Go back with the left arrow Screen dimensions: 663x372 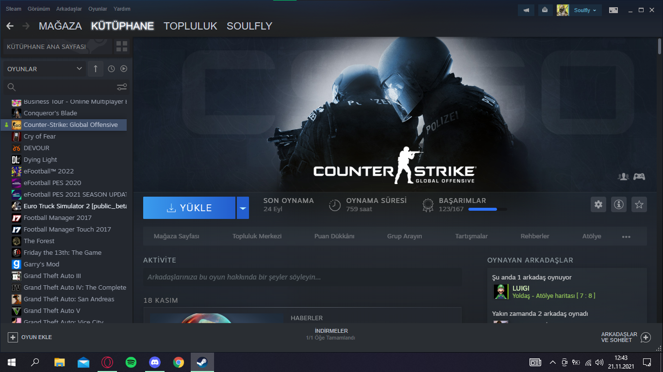click(10, 26)
